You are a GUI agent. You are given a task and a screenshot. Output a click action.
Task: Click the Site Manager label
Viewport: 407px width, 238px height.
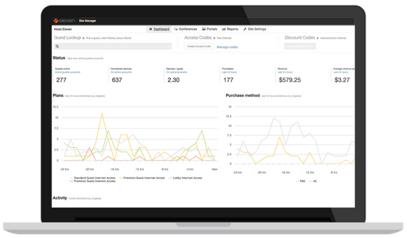tap(88, 21)
